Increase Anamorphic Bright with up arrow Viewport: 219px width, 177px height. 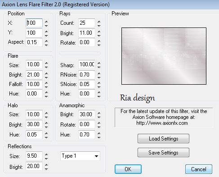(99, 113)
